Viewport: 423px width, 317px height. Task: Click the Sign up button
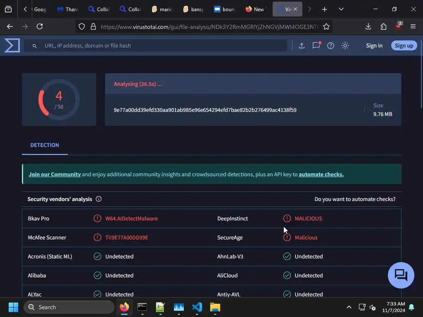coord(404,45)
